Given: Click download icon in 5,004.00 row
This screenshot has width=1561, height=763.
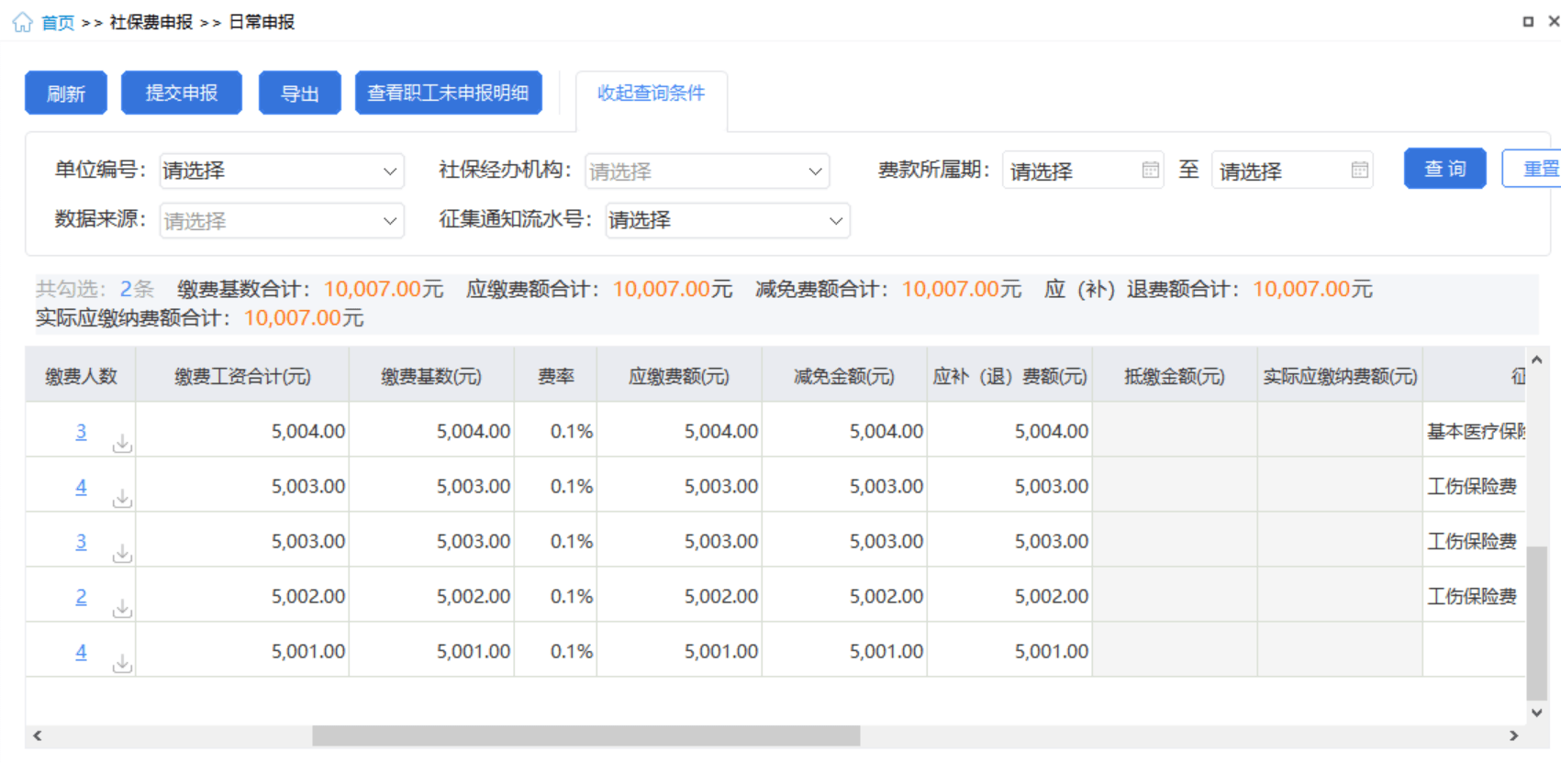Looking at the screenshot, I should pos(122,444).
